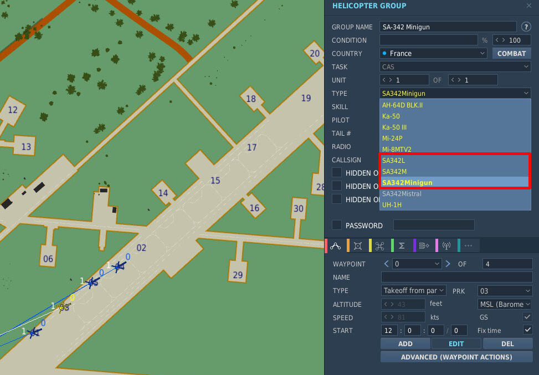Choose SA342L from the type list
Image resolution: width=539 pixels, height=375 pixels.
[455, 161]
